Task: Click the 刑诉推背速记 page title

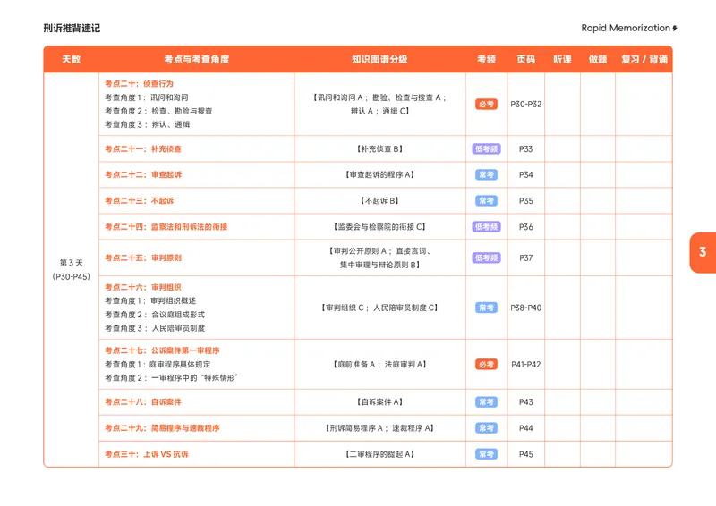Action: pos(72,29)
